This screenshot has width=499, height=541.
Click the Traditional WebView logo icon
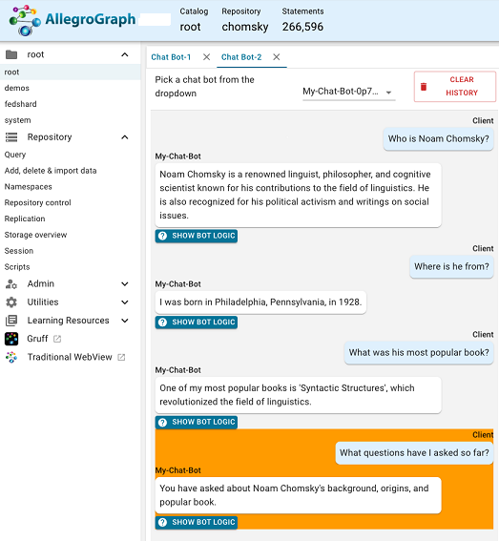point(11,357)
